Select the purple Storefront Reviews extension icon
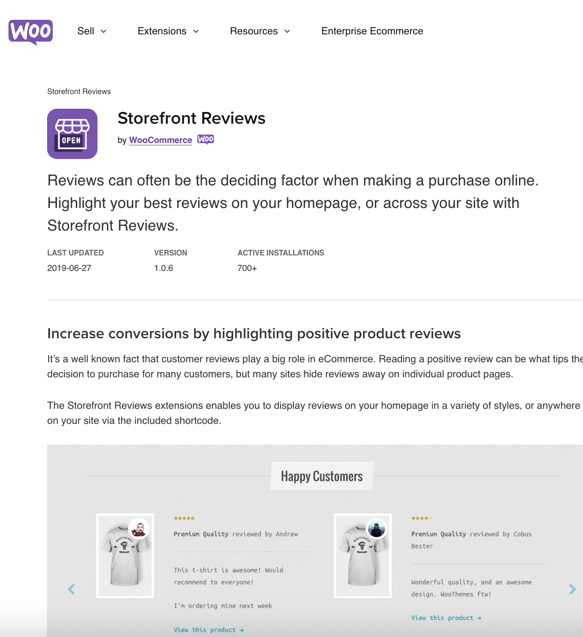The image size is (583, 637). [x=72, y=134]
